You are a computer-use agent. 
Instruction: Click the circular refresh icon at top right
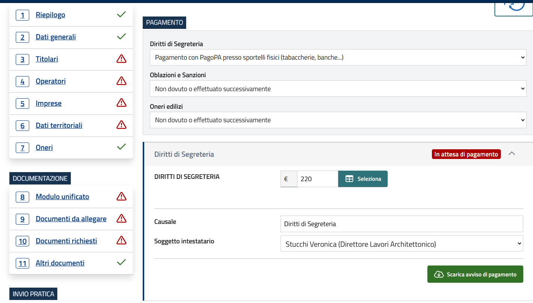tap(517, 5)
